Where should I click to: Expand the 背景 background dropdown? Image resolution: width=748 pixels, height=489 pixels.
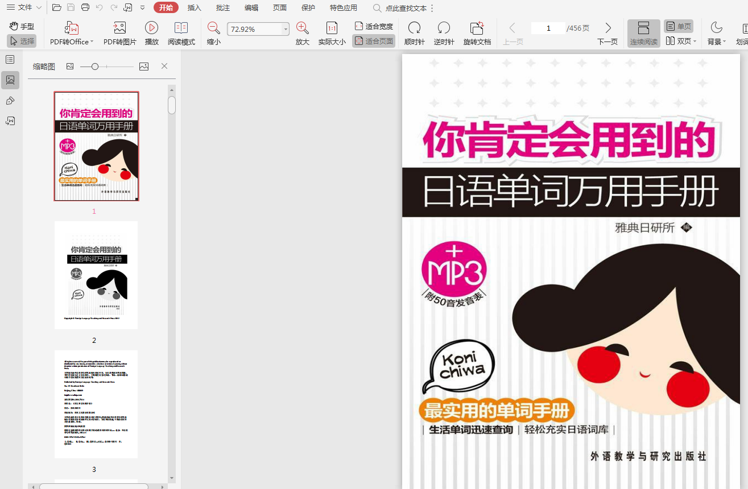click(x=716, y=34)
